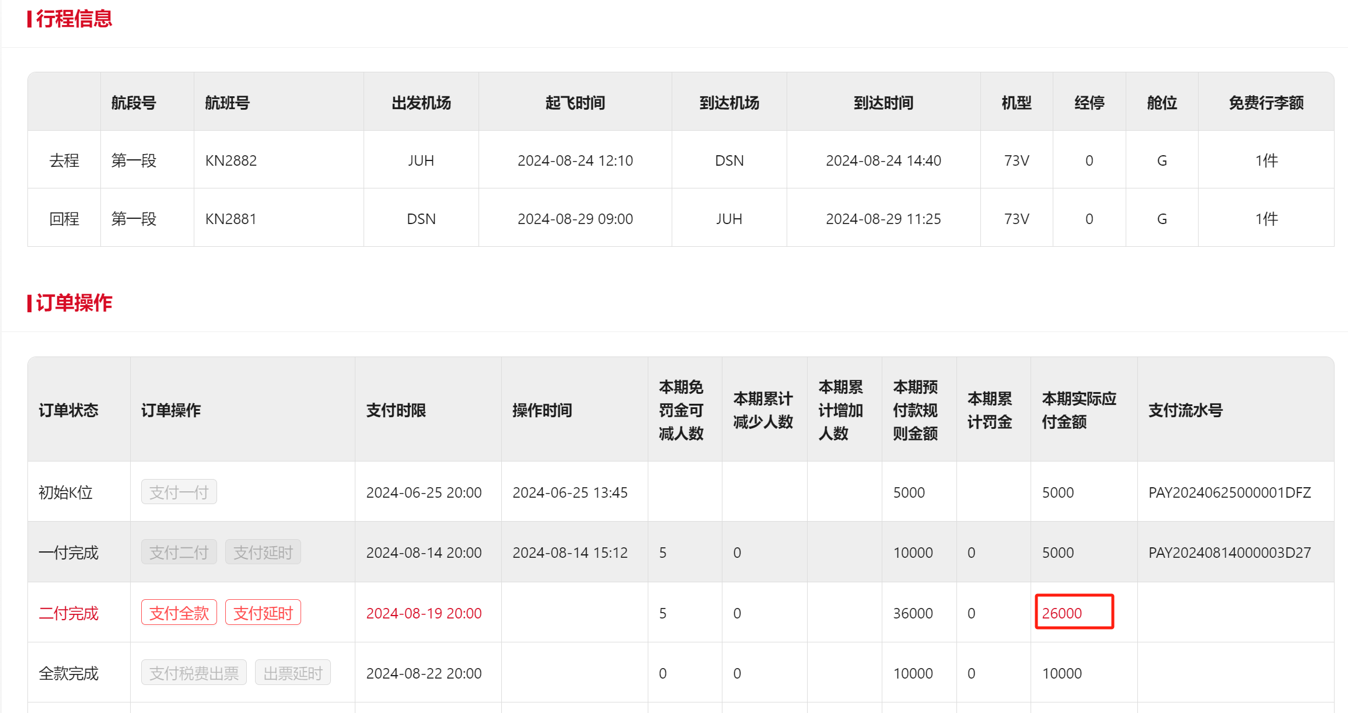
Task: Click flight number KN2882
Action: click(231, 160)
